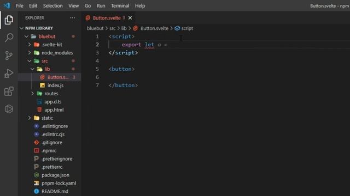Image resolution: width=350 pixels, height=196 pixels.
Task: Click script symbol icon in breadcrumb
Action: click(x=177, y=28)
